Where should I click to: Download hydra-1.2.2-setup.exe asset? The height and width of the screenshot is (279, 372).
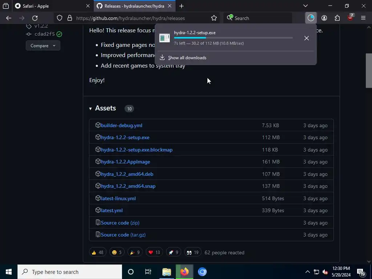(125, 137)
